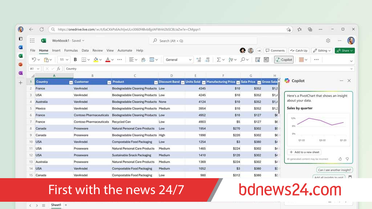Open the Microsoft 365 app launcher grid
This screenshot has height=209, width=372.
tap(32, 41)
